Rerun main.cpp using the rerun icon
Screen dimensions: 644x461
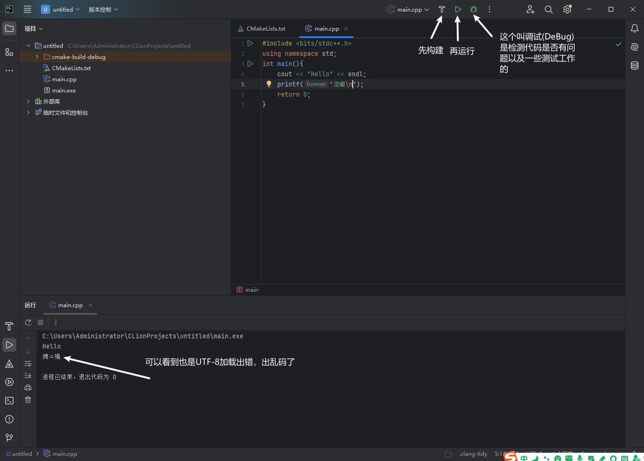(28, 322)
